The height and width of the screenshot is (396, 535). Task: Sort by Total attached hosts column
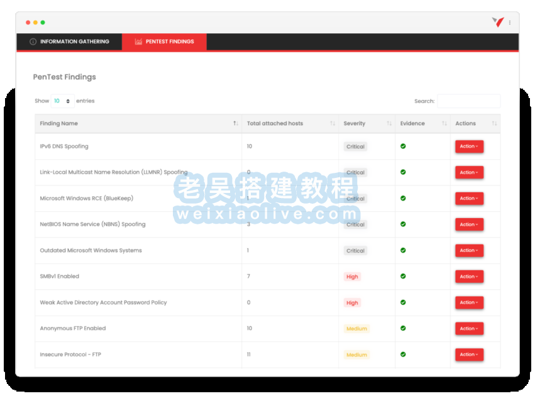coord(290,124)
